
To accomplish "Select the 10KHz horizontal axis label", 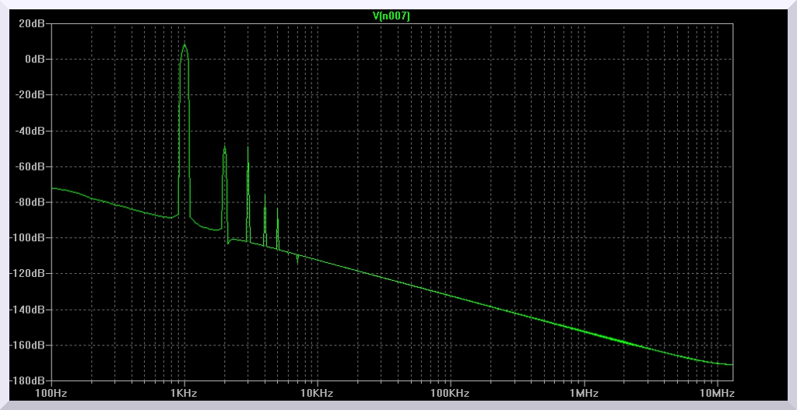I will click(318, 394).
